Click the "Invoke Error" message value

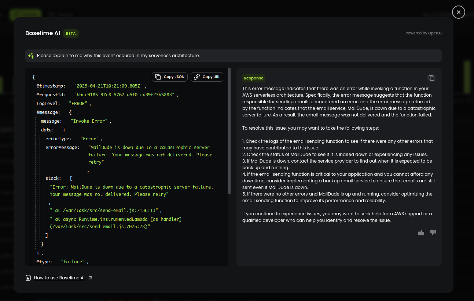tap(89, 121)
